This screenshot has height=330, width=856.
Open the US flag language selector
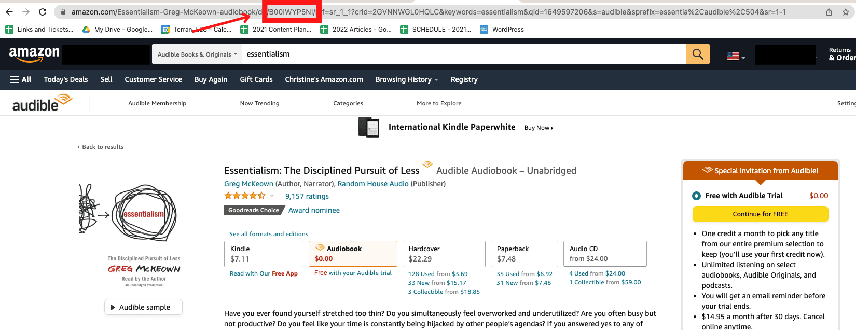pos(736,56)
